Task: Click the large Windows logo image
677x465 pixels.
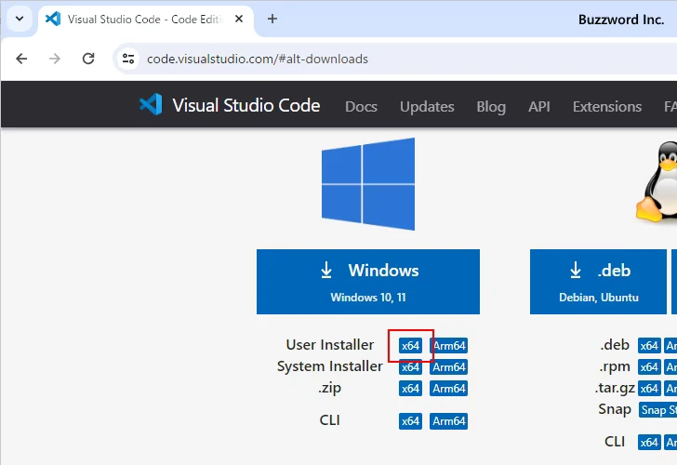Action: click(368, 184)
